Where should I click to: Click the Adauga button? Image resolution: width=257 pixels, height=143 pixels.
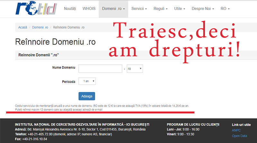coord(87,96)
